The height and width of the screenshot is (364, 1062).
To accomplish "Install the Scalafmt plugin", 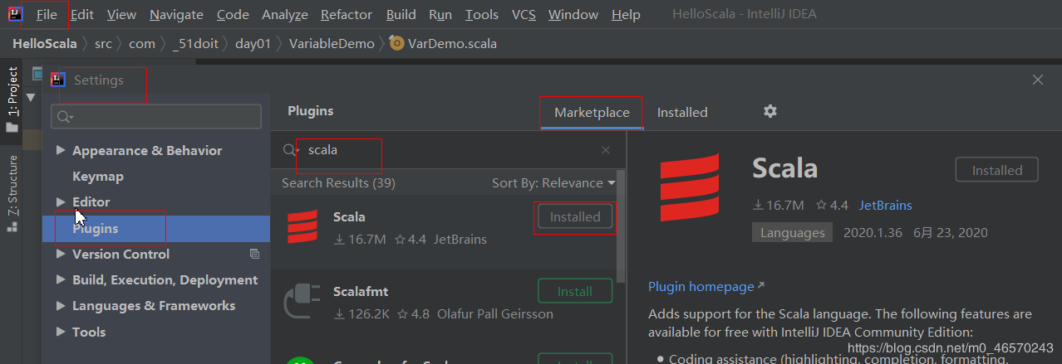I will tap(575, 291).
